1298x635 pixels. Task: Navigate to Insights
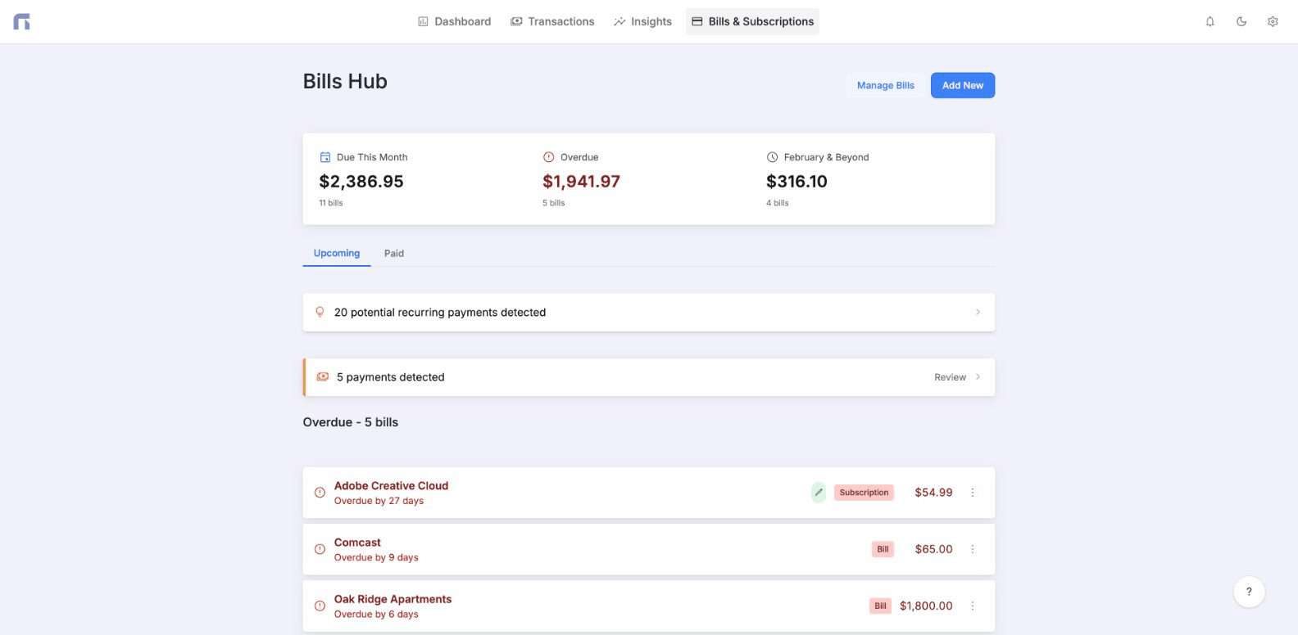point(642,22)
